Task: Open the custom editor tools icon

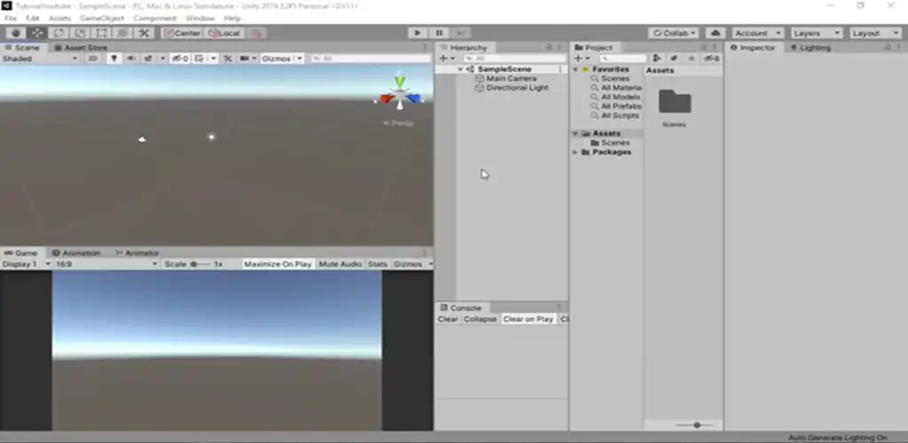Action: 145,33
